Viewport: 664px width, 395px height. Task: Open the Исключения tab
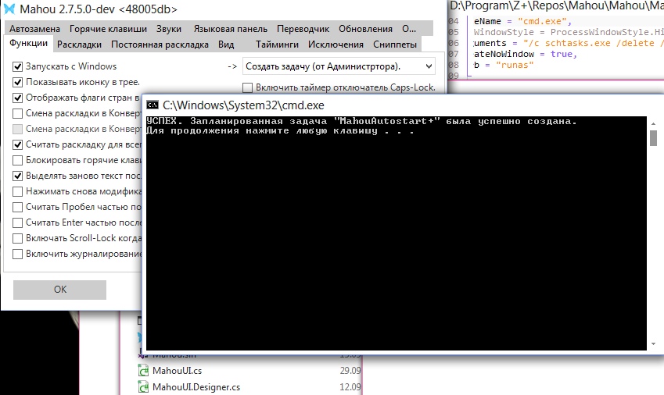click(x=336, y=44)
